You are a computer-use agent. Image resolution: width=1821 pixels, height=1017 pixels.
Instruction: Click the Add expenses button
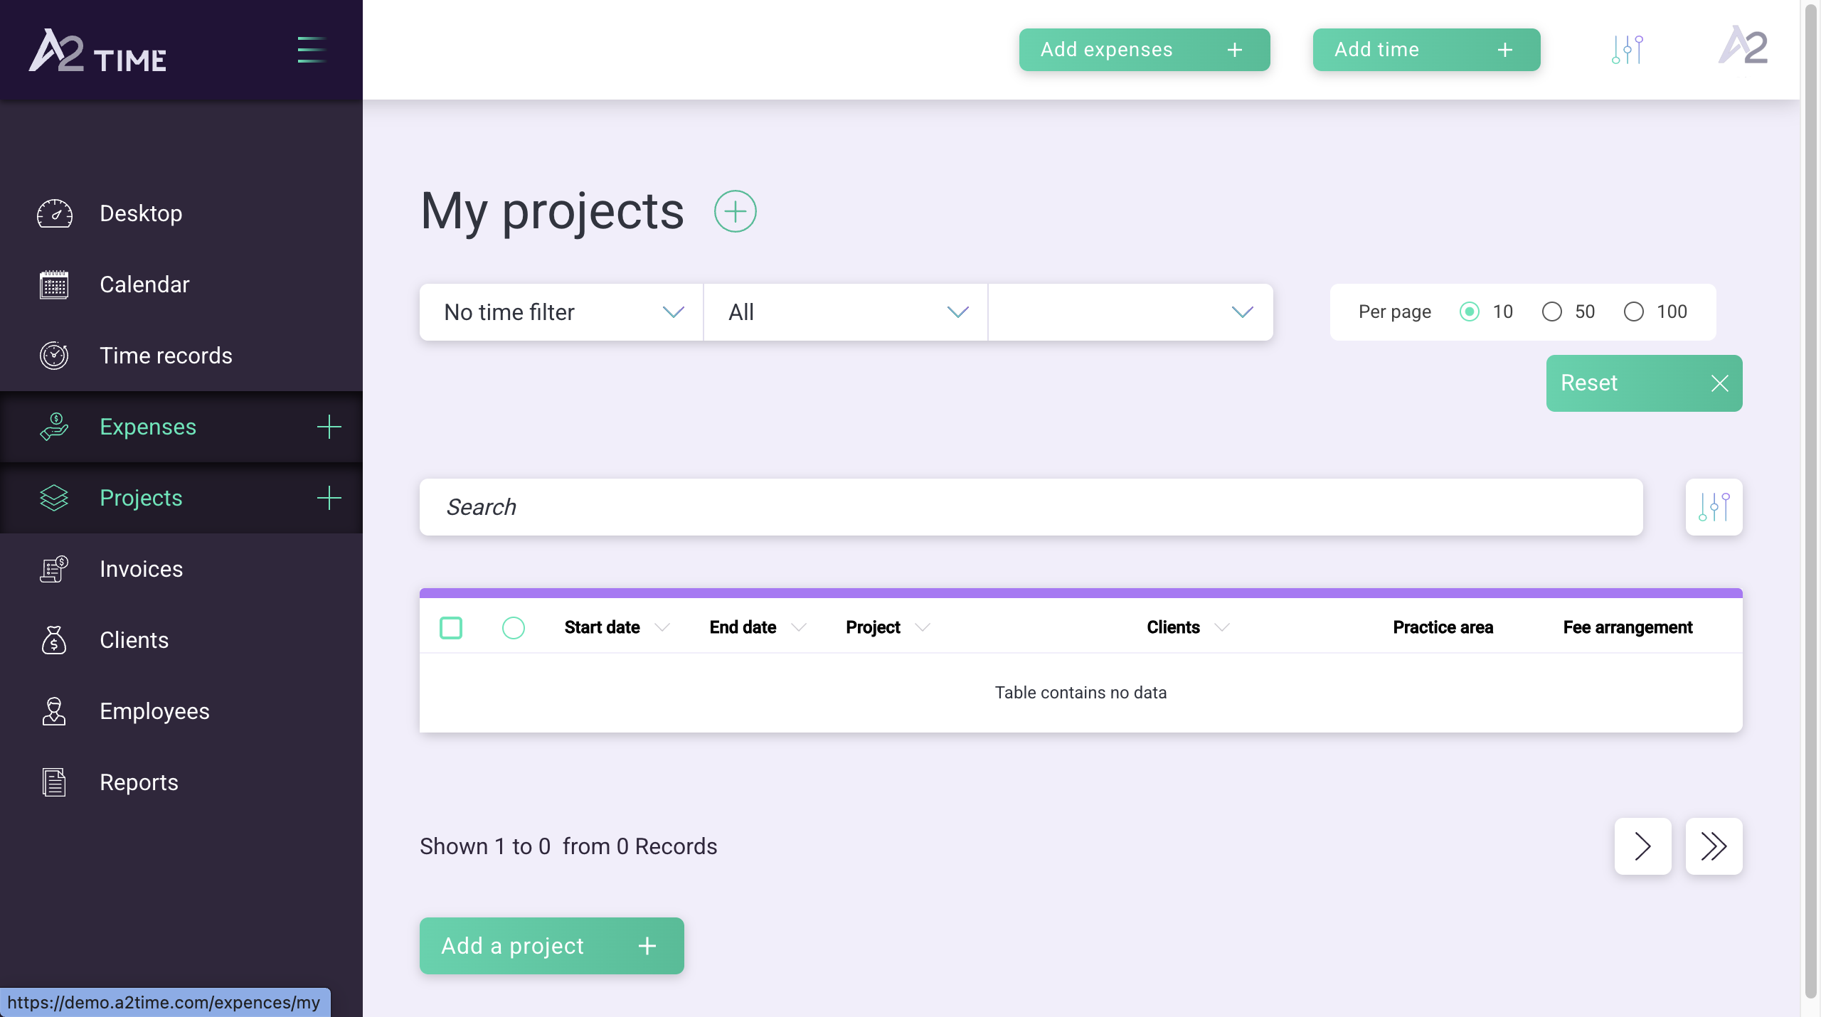1145,50
